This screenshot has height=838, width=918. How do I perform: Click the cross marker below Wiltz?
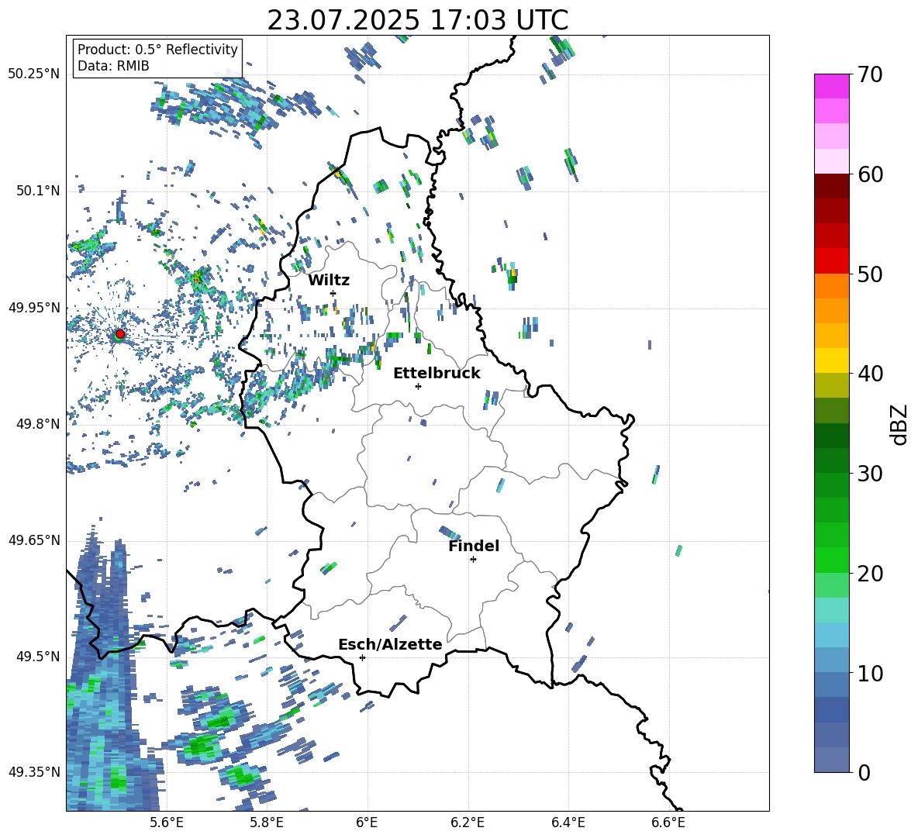pyautogui.click(x=333, y=293)
